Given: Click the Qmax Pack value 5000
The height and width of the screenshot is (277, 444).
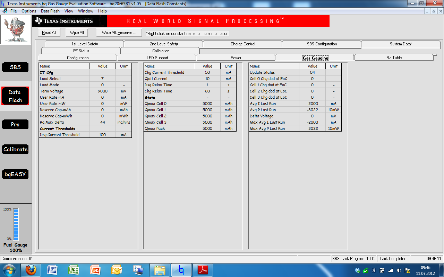Looking at the screenshot, I should tap(207, 128).
